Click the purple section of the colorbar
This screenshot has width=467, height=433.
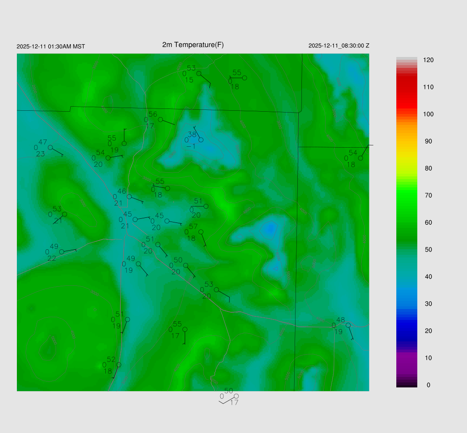tap(406, 360)
